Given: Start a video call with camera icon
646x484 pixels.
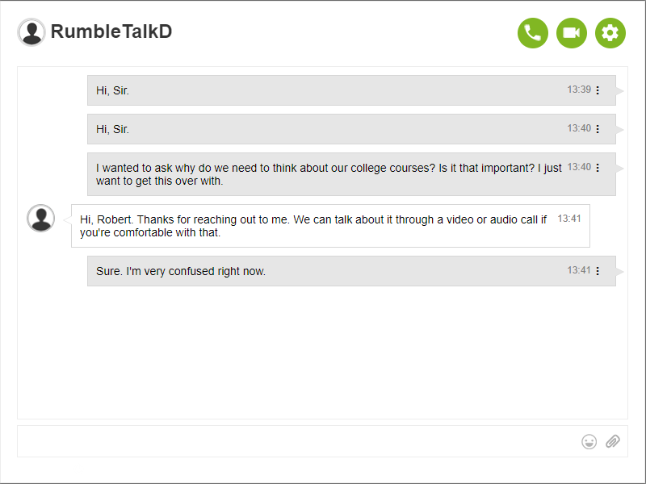Looking at the screenshot, I should [x=572, y=33].
